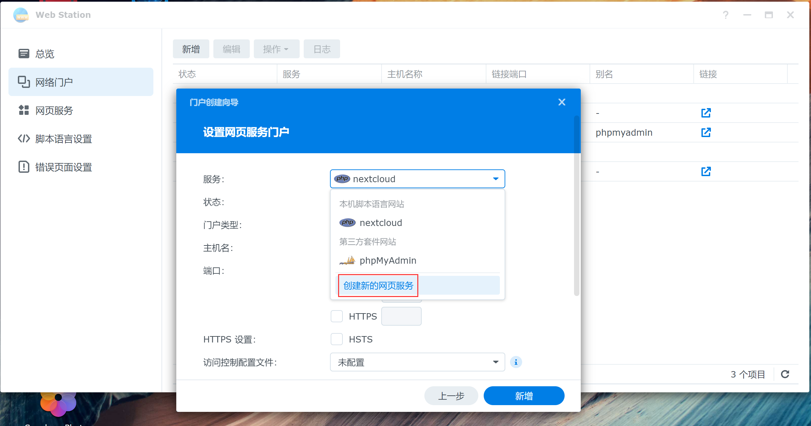The width and height of the screenshot is (811, 426).
Task: Open Web Station help question mark
Action: (x=725, y=15)
